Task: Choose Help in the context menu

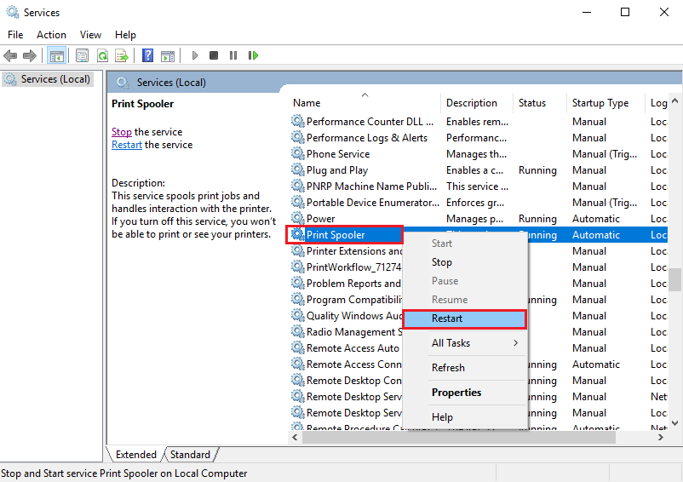Action: 465,417
